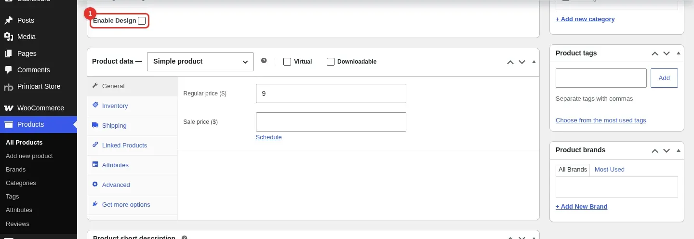Click the Regular price input field
Image resolution: width=694 pixels, height=239 pixels.
(331, 93)
